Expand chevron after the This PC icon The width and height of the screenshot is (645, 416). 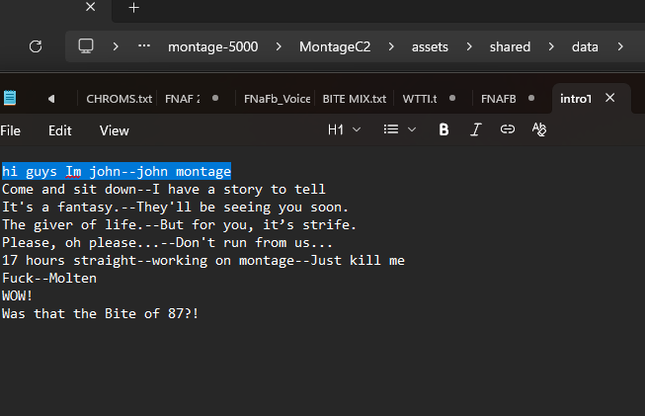pos(116,46)
